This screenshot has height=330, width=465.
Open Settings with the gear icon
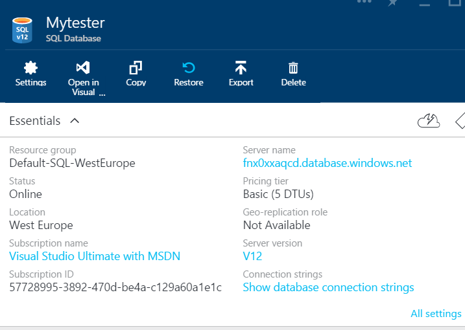pos(30,68)
